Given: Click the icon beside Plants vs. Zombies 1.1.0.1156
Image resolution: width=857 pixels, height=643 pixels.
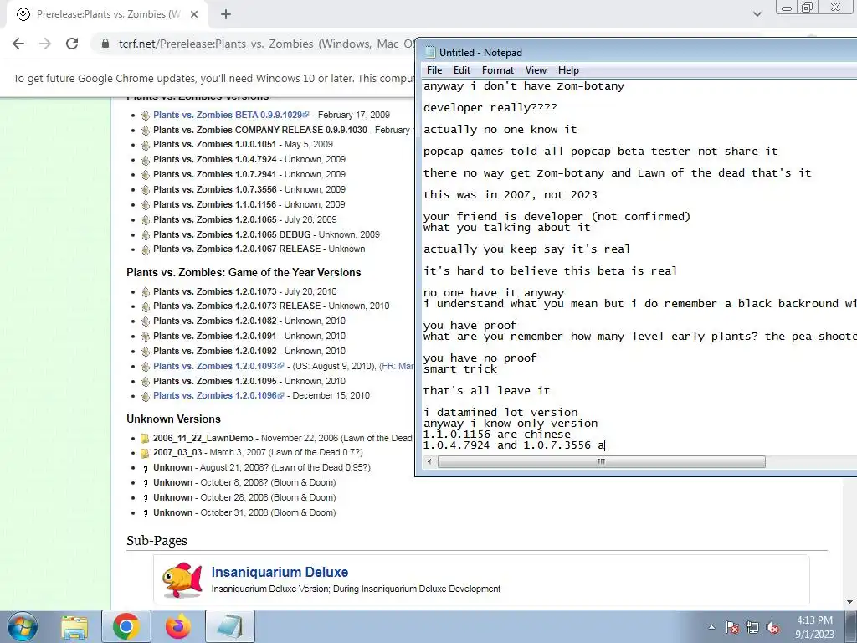Looking at the screenshot, I should click(146, 205).
